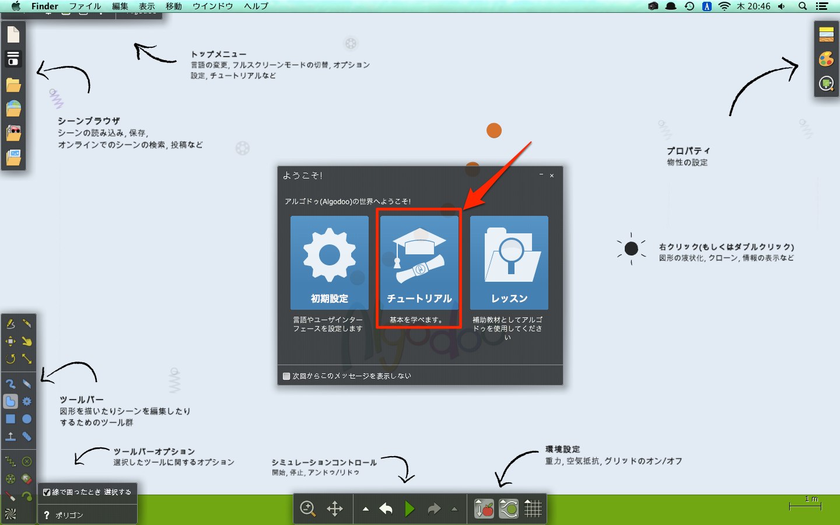The image size is (840, 525).
Task: Select the blue Gear tool
Action: tap(27, 401)
